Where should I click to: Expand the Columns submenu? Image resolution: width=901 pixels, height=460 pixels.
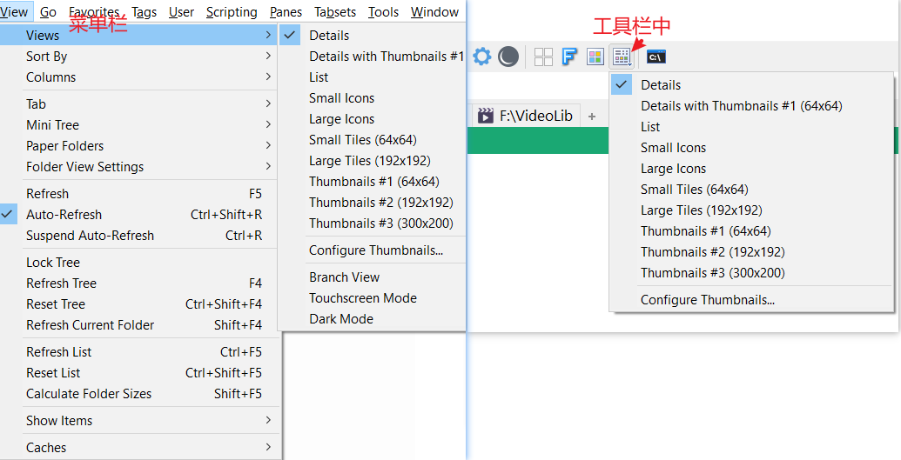click(138, 77)
